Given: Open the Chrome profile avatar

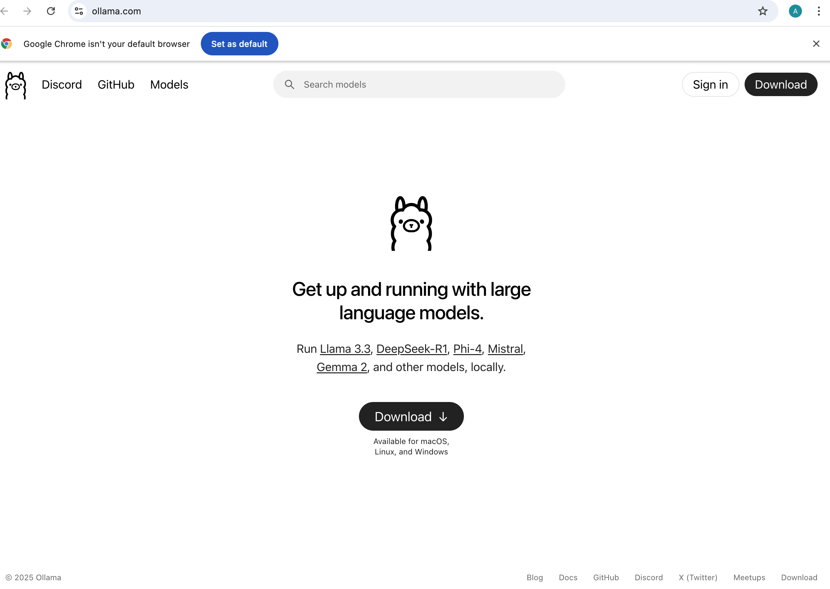Looking at the screenshot, I should 795,11.
